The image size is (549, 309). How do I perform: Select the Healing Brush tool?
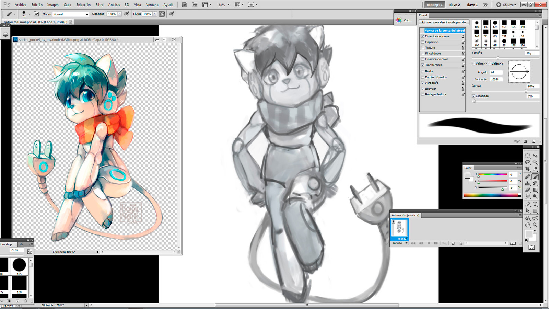point(528,176)
